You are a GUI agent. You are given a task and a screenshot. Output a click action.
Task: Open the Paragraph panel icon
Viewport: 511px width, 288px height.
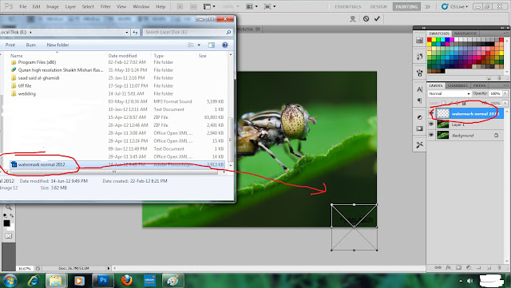[x=420, y=101]
